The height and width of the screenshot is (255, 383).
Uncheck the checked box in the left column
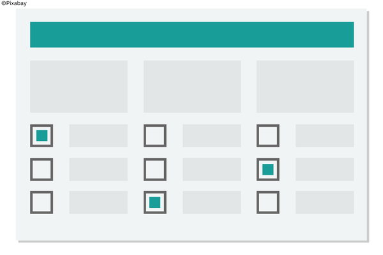coord(41,136)
